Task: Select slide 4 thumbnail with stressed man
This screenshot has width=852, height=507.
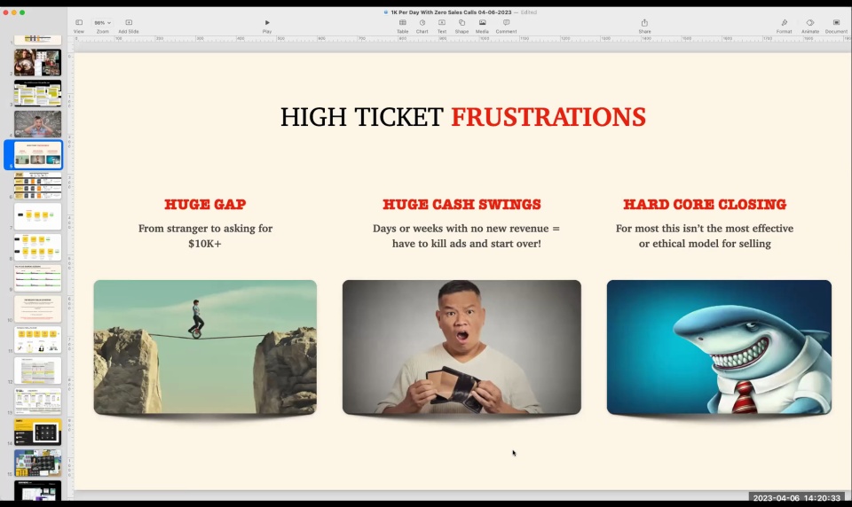Action: [37, 124]
